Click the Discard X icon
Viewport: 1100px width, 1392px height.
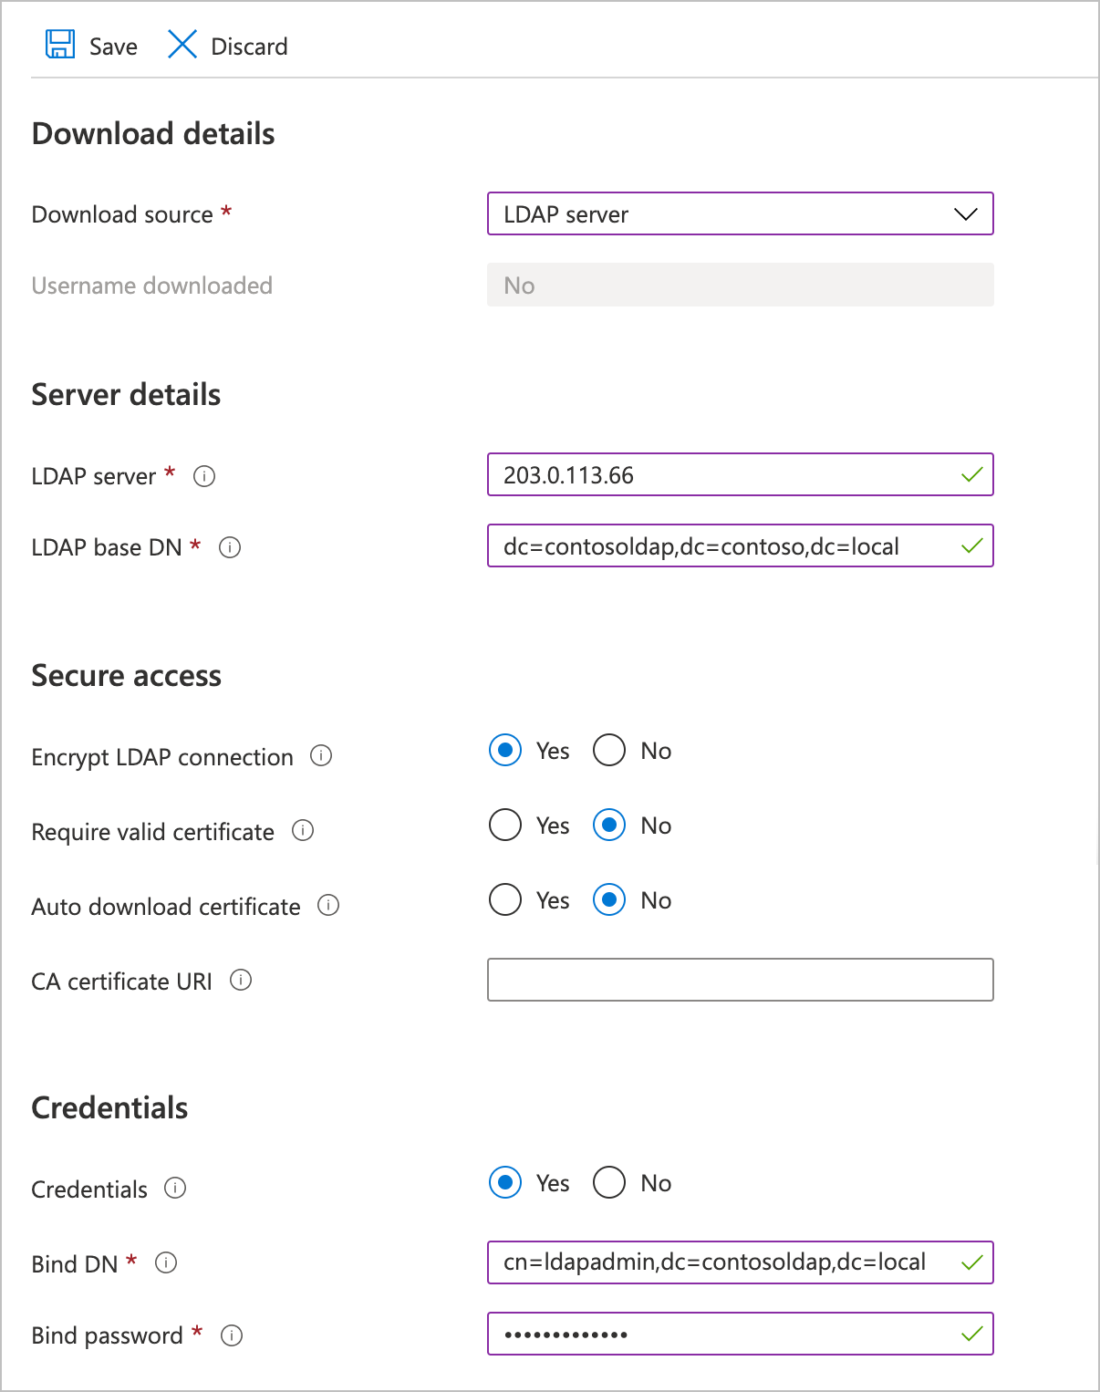coord(182,45)
